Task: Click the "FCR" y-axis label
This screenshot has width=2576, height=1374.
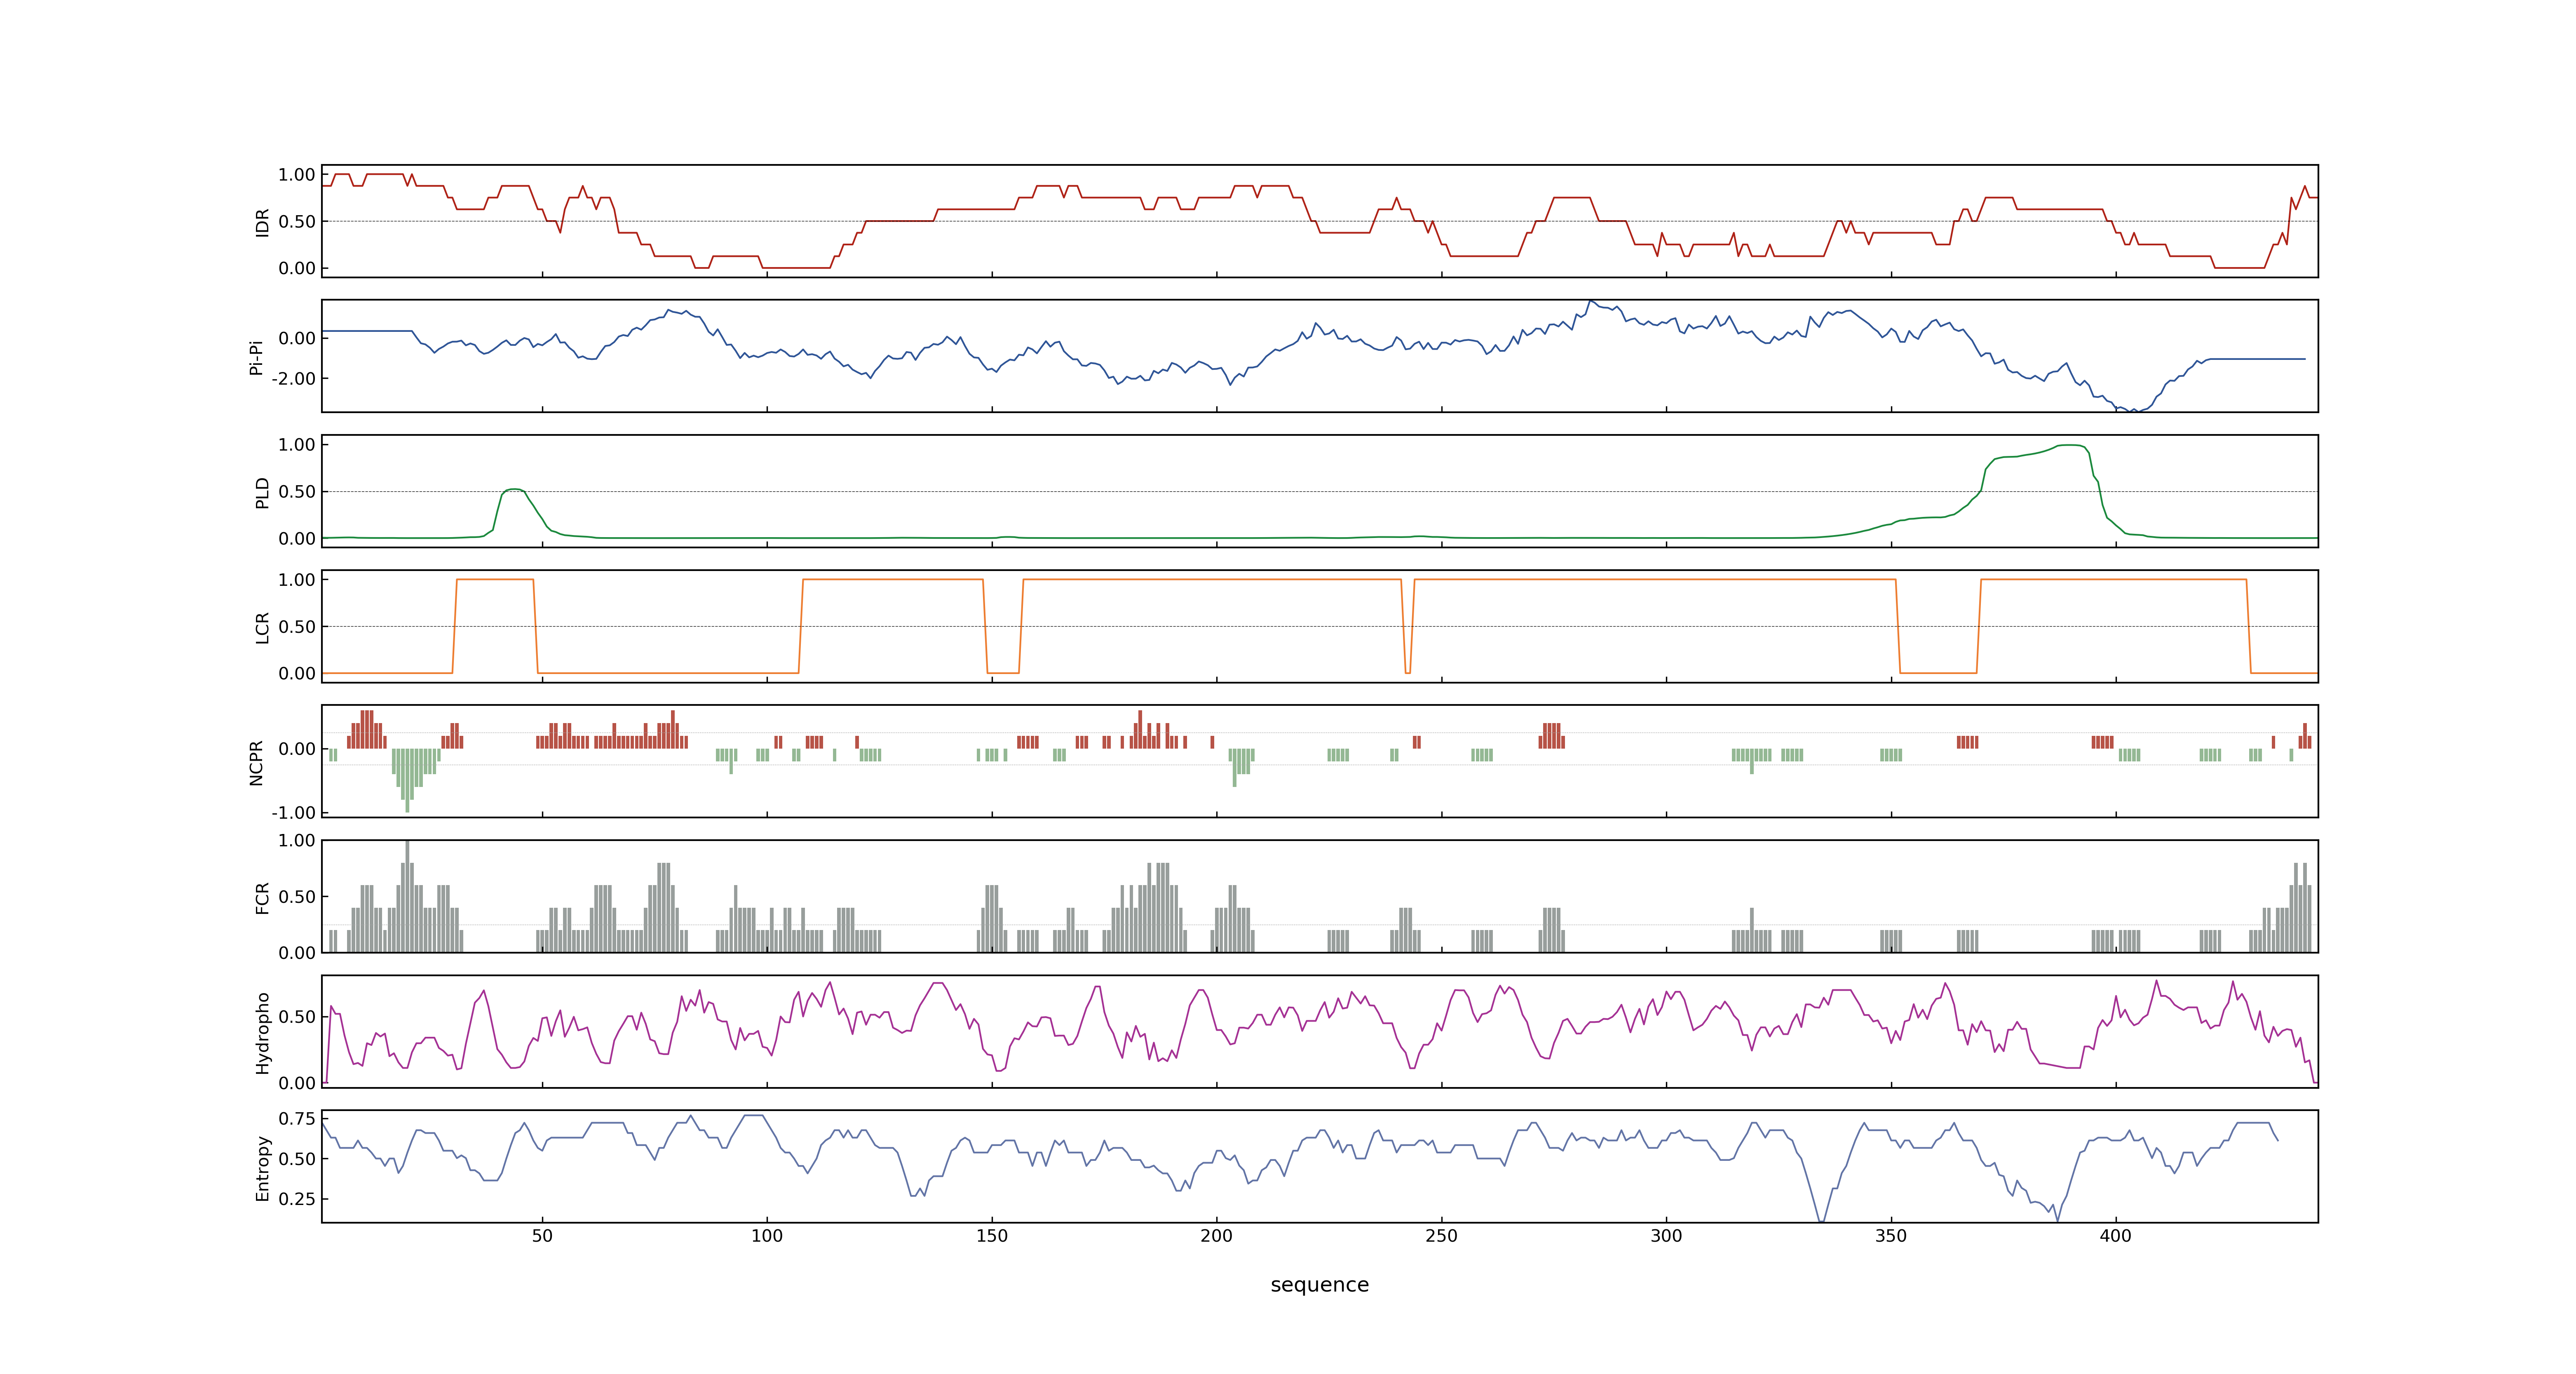Action: pos(263,897)
